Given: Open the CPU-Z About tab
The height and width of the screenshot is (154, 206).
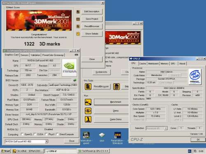Looking at the screenshot, I should (x=182, y=64).
